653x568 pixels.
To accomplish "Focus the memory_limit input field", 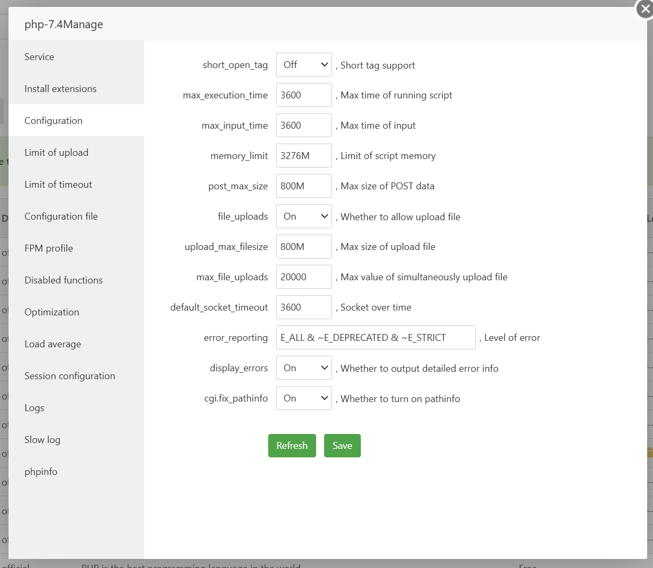I will pyautogui.click(x=304, y=156).
